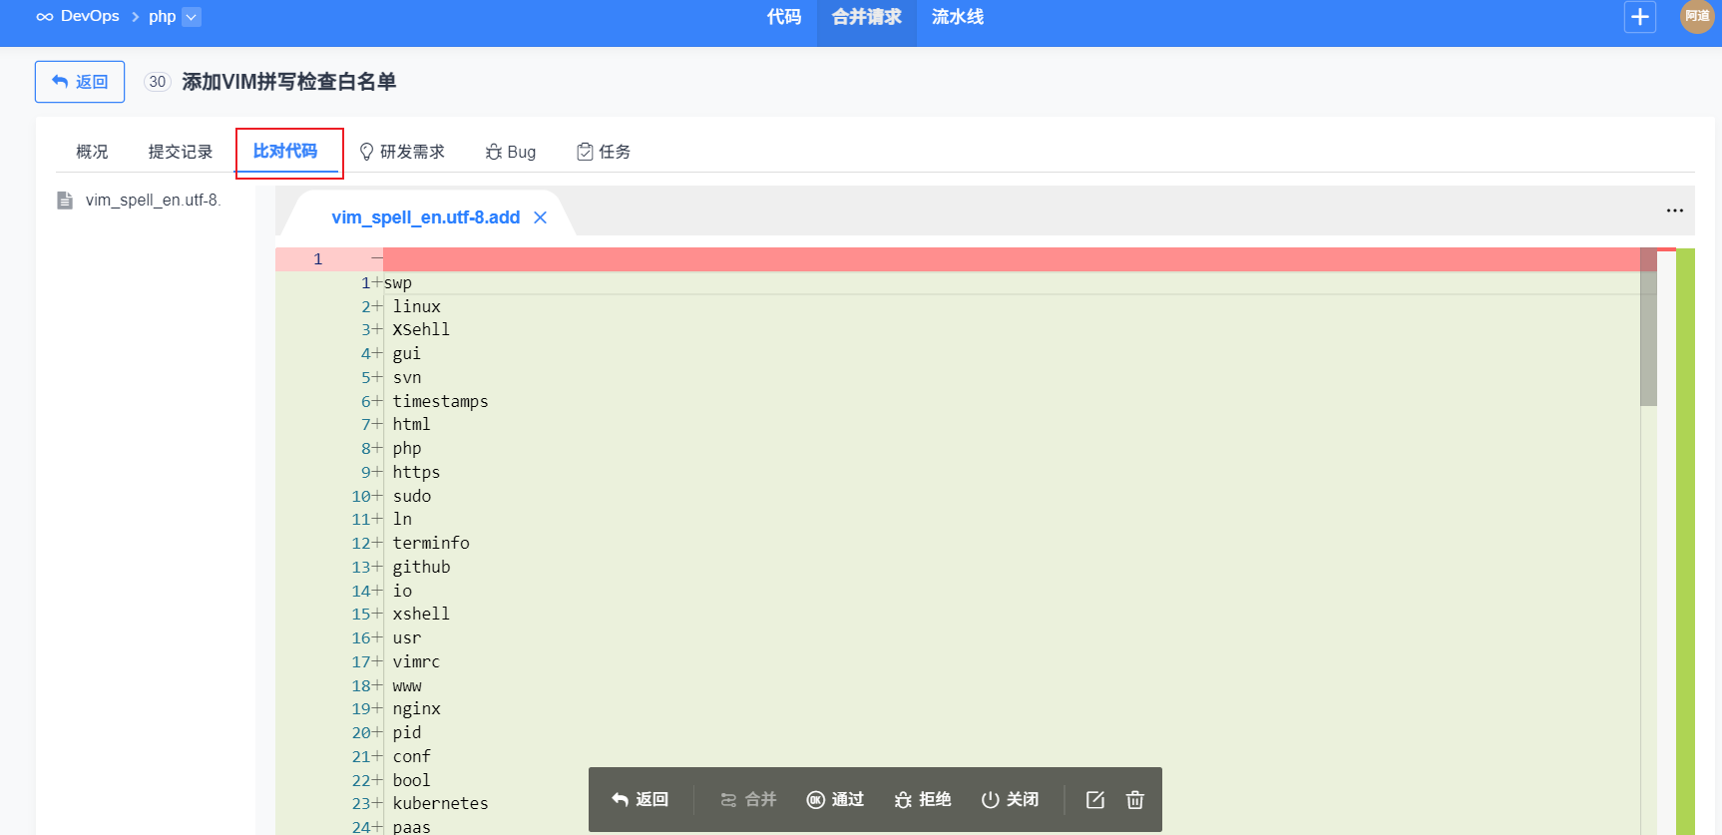
Task: Switch to the 概况 tab
Action: (92, 152)
